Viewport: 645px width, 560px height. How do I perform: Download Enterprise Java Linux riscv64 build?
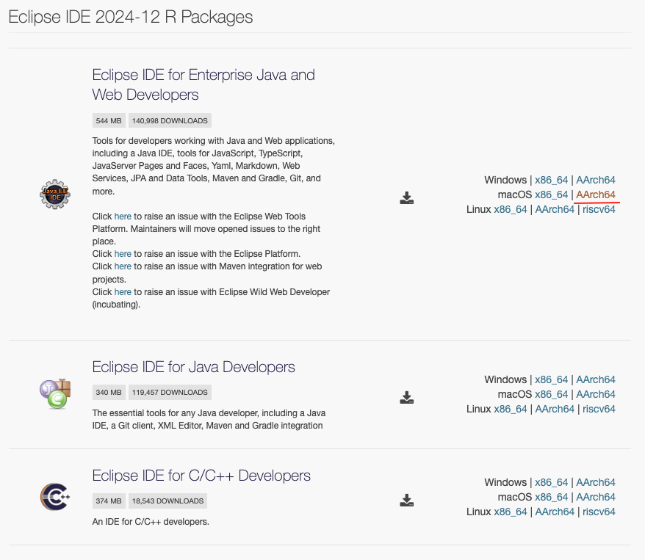[599, 209]
